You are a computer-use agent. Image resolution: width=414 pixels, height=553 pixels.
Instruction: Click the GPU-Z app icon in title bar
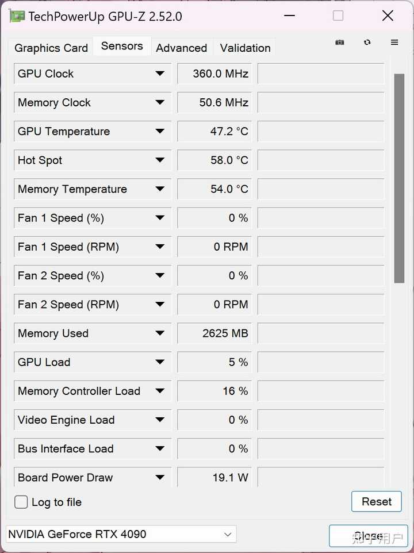[x=17, y=16]
